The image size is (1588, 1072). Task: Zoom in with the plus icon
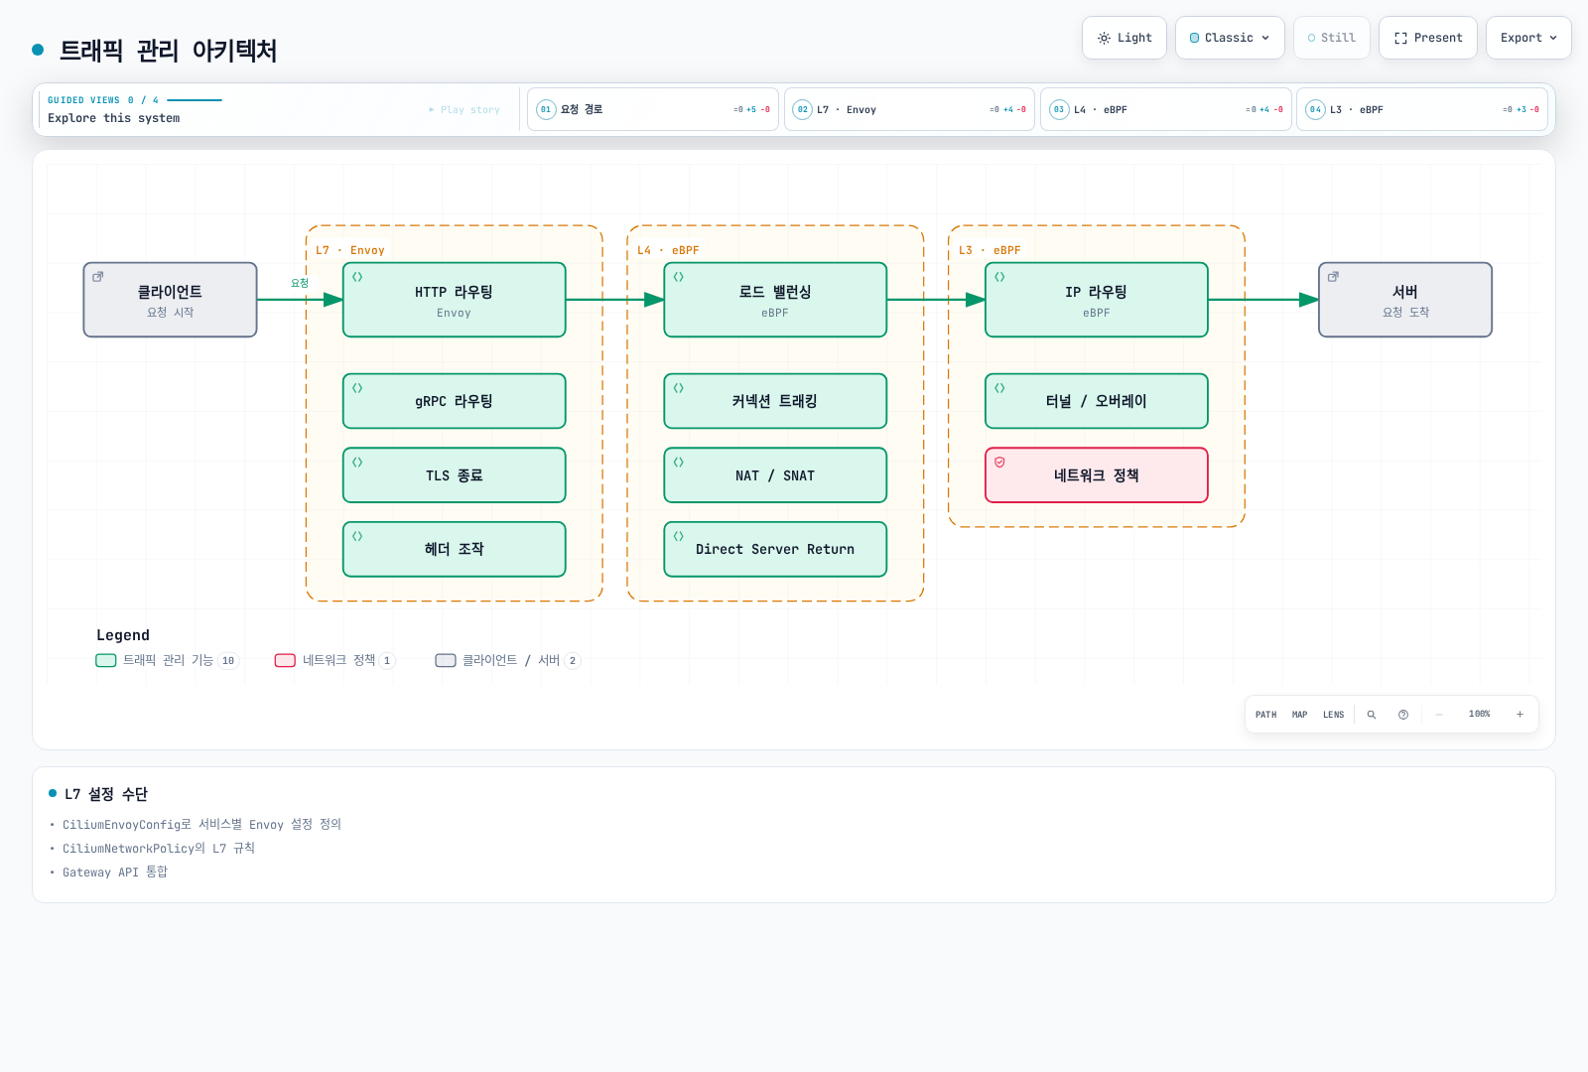click(1520, 715)
